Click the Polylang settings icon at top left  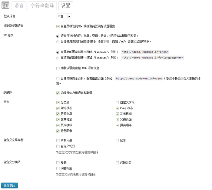(6, 5)
